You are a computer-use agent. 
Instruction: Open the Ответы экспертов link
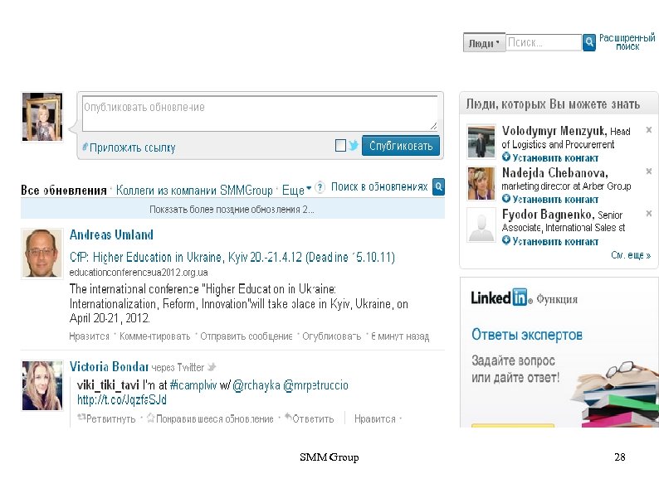click(x=526, y=335)
